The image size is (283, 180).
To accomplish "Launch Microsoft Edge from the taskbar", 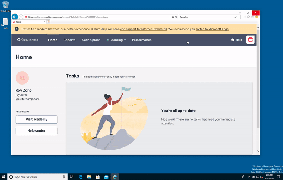I will pos(81,177).
